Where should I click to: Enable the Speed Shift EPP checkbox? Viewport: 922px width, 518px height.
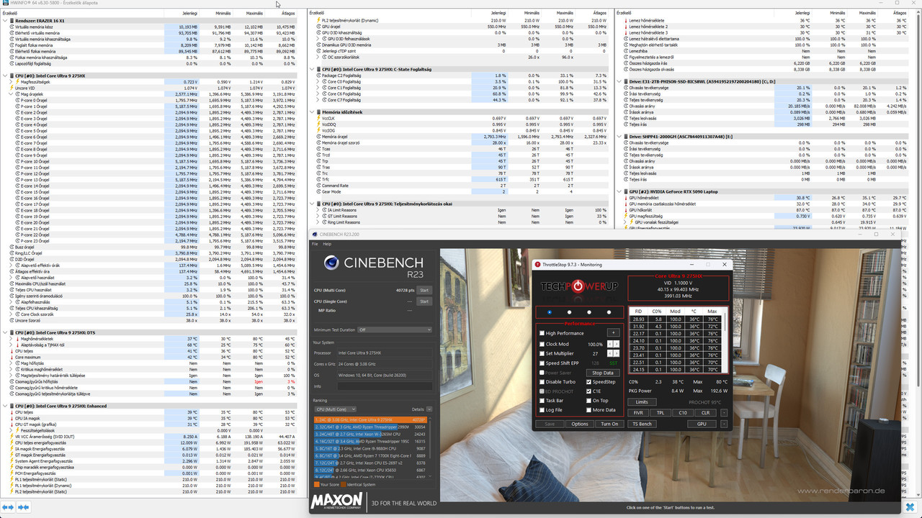542,363
